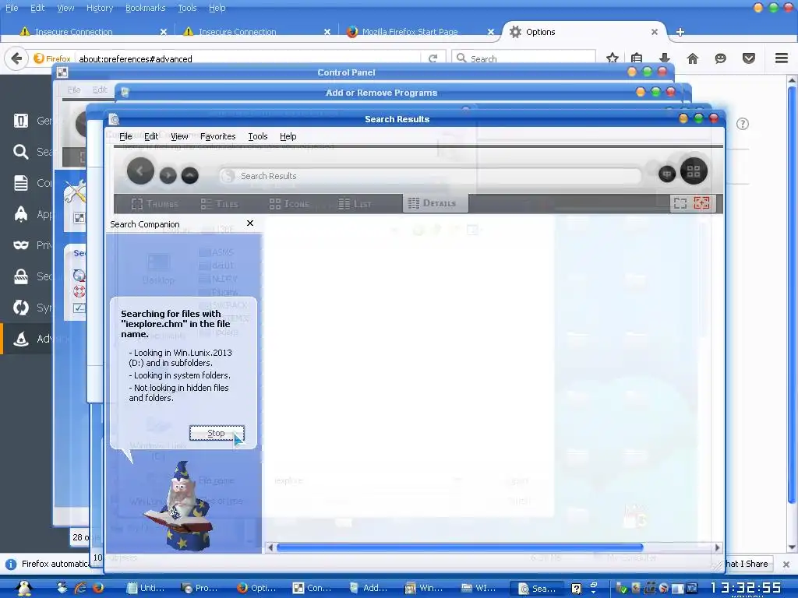The height and width of the screenshot is (598, 798).
Task: Close the Options tab in Firefox
Action: 655,31
